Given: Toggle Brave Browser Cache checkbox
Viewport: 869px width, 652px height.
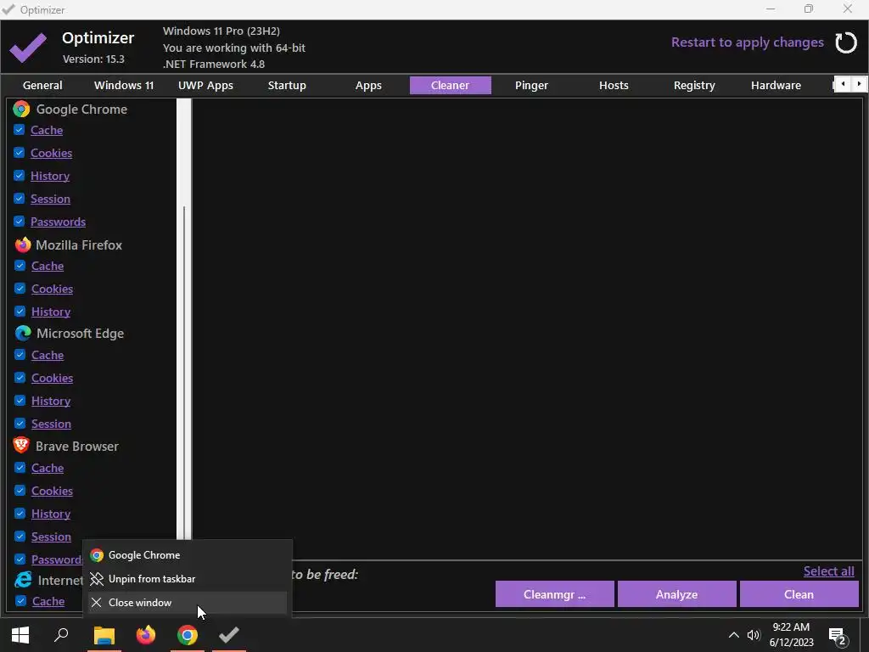Looking at the screenshot, I should [x=20, y=468].
